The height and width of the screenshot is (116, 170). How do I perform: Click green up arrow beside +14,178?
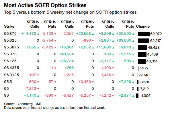coord(38,34)
